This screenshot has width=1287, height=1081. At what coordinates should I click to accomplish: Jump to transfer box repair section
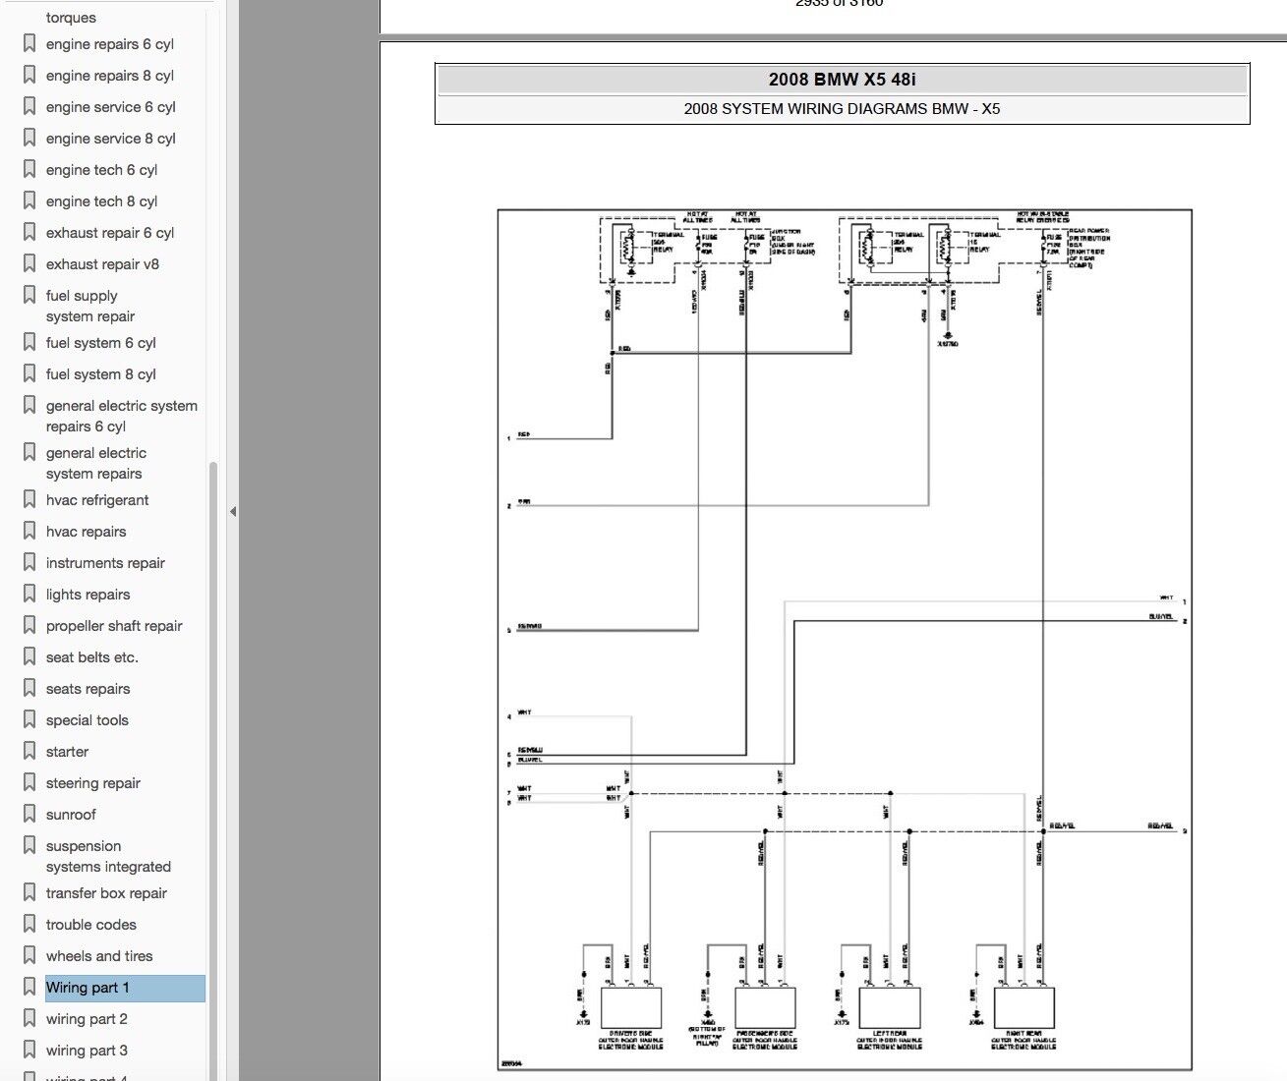(106, 893)
